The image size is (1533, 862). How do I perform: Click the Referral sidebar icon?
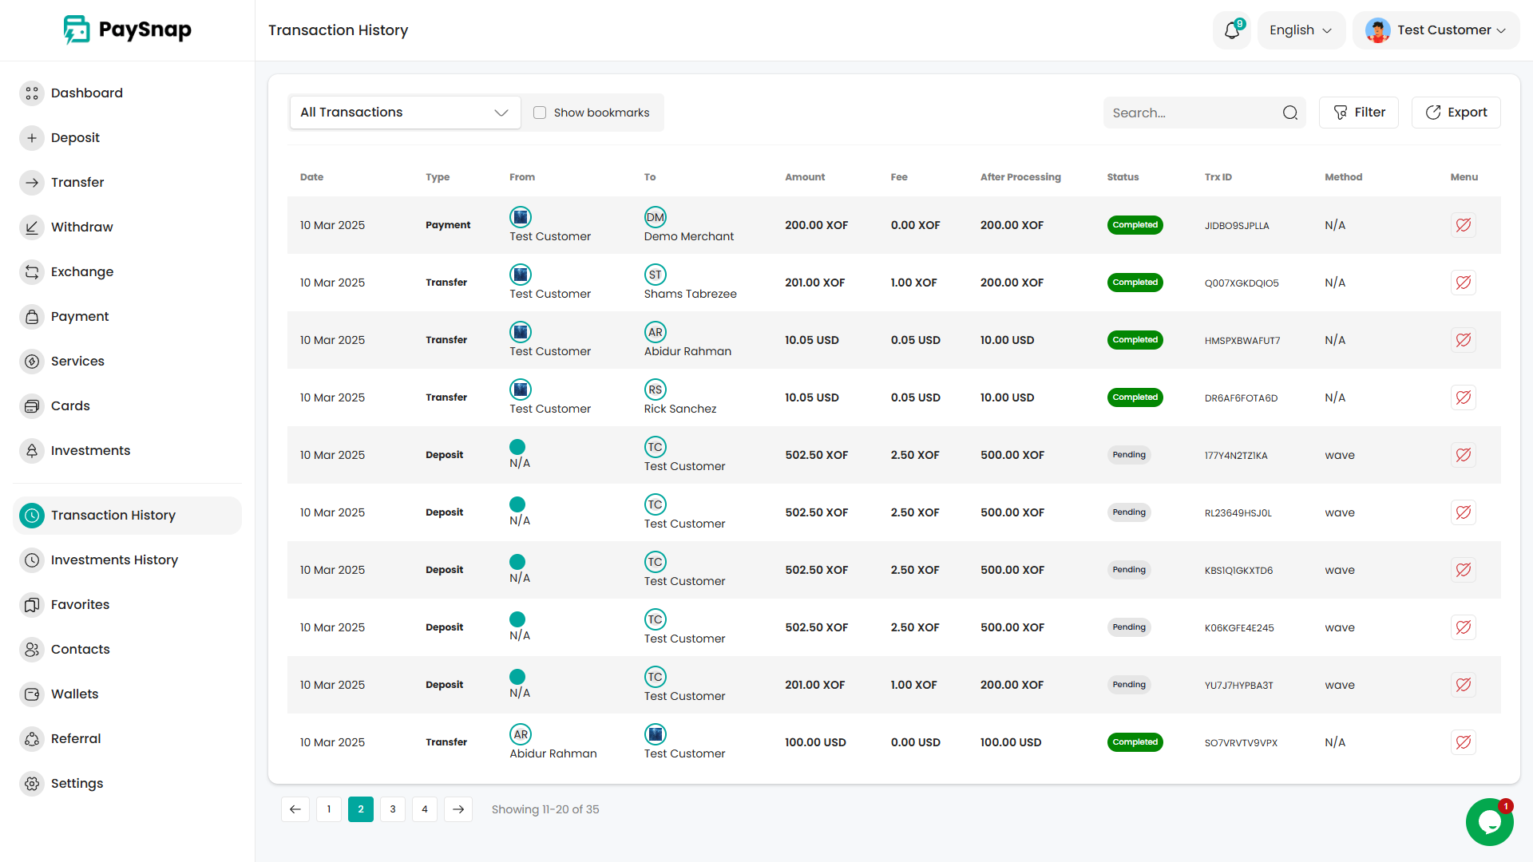point(32,738)
